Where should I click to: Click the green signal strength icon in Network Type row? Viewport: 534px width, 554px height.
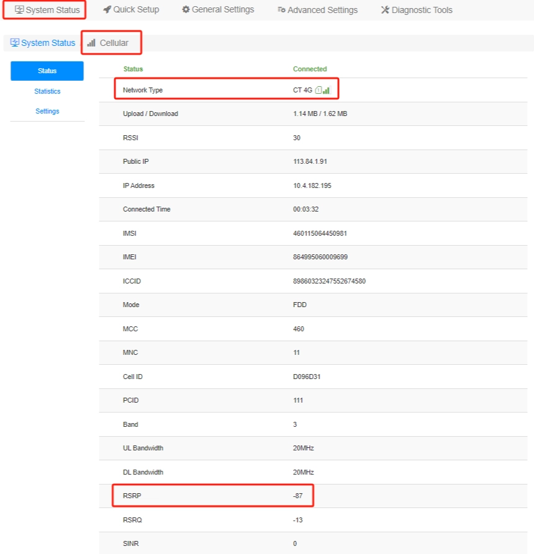coord(327,91)
